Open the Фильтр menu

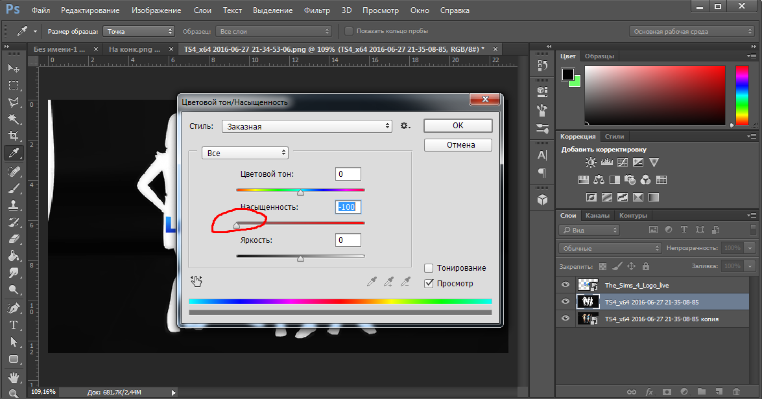(x=317, y=10)
